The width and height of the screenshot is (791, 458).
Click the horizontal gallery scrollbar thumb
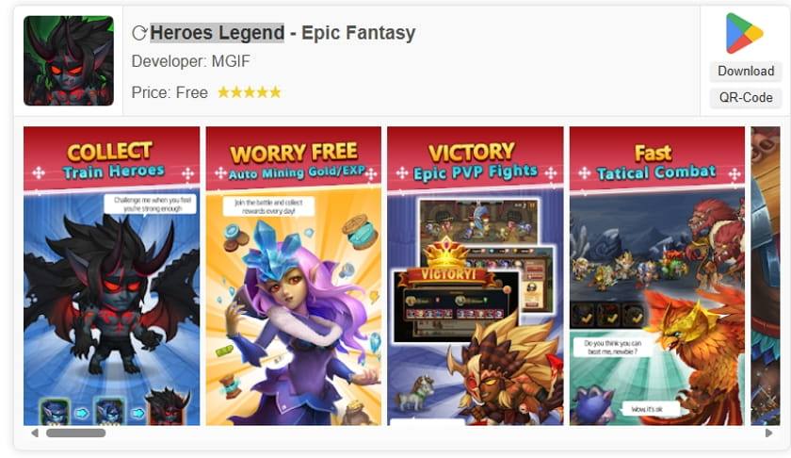(75, 433)
